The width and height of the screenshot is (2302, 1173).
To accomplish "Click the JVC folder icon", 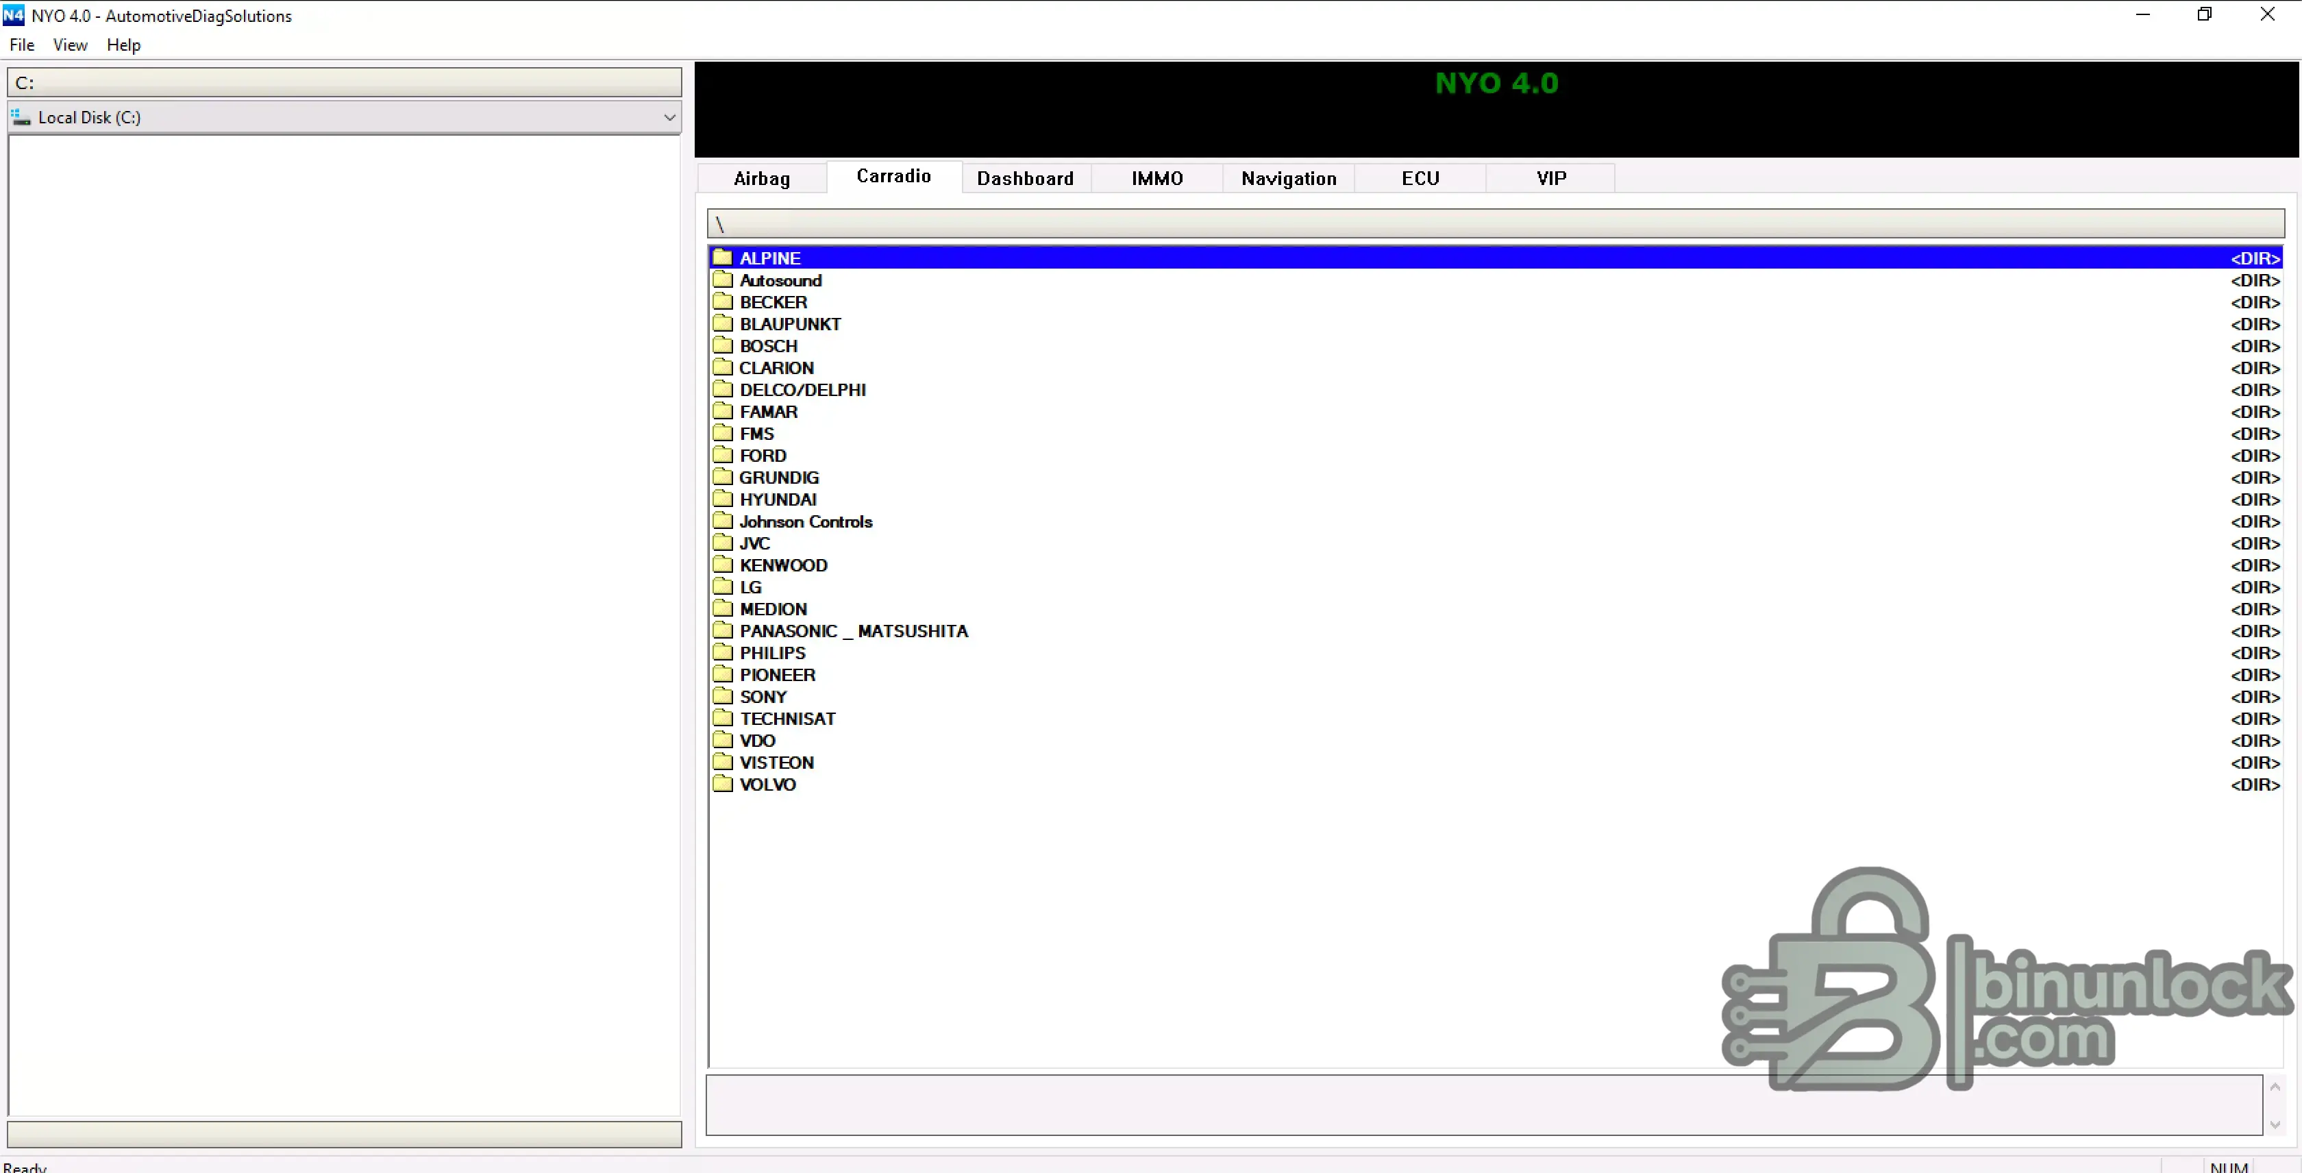I will tap(722, 542).
